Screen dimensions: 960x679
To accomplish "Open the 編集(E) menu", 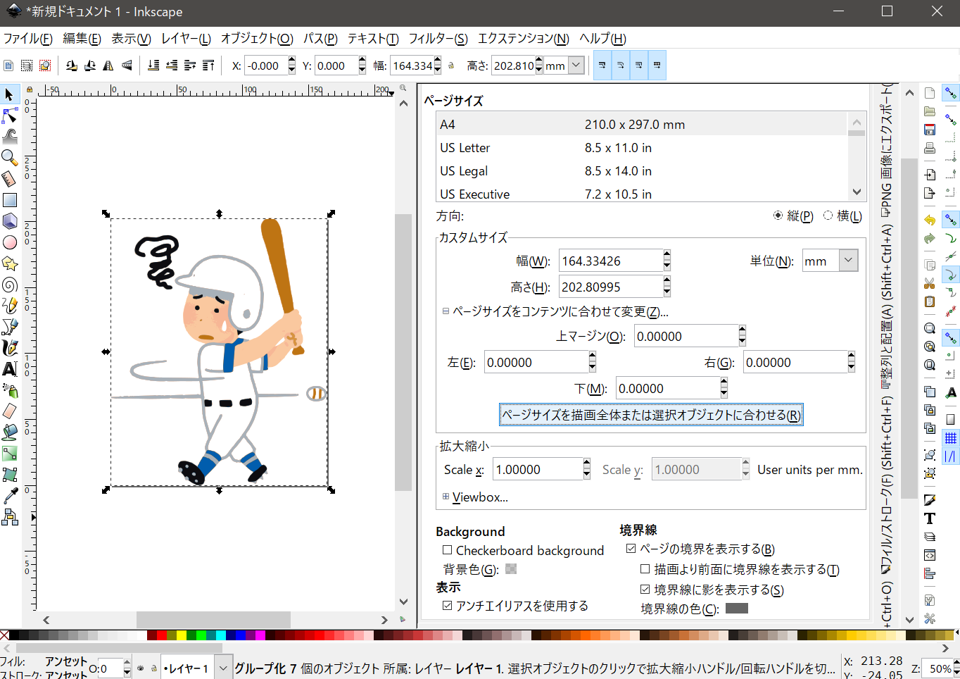I will 82,38.
